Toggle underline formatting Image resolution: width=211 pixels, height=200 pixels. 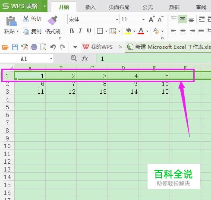point(89,31)
